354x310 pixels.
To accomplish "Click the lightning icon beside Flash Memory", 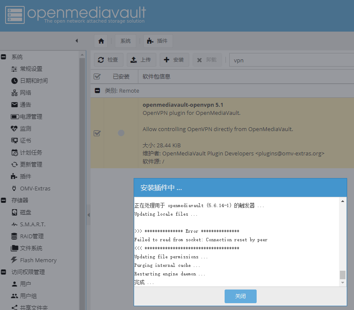I will [14, 260].
